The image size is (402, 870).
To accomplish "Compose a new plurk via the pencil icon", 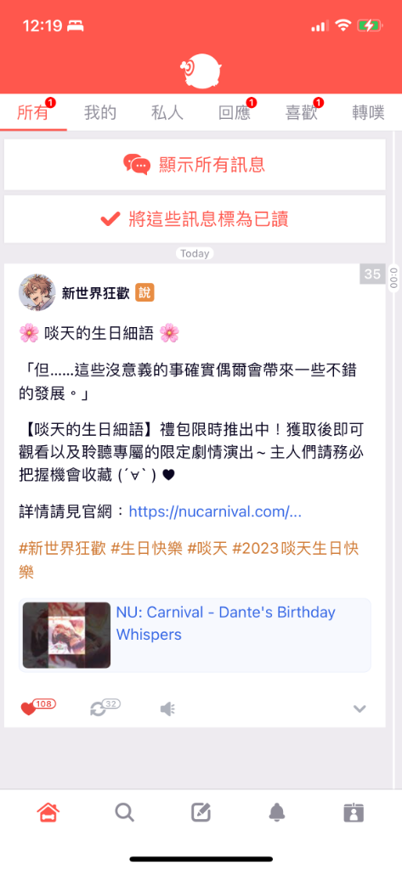I will 201,812.
